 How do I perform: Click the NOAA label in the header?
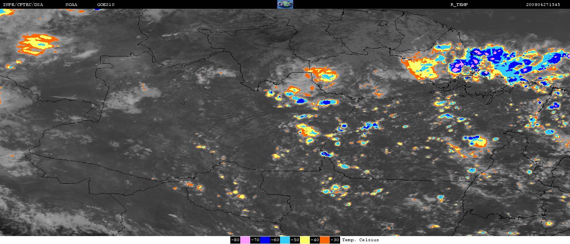point(71,5)
